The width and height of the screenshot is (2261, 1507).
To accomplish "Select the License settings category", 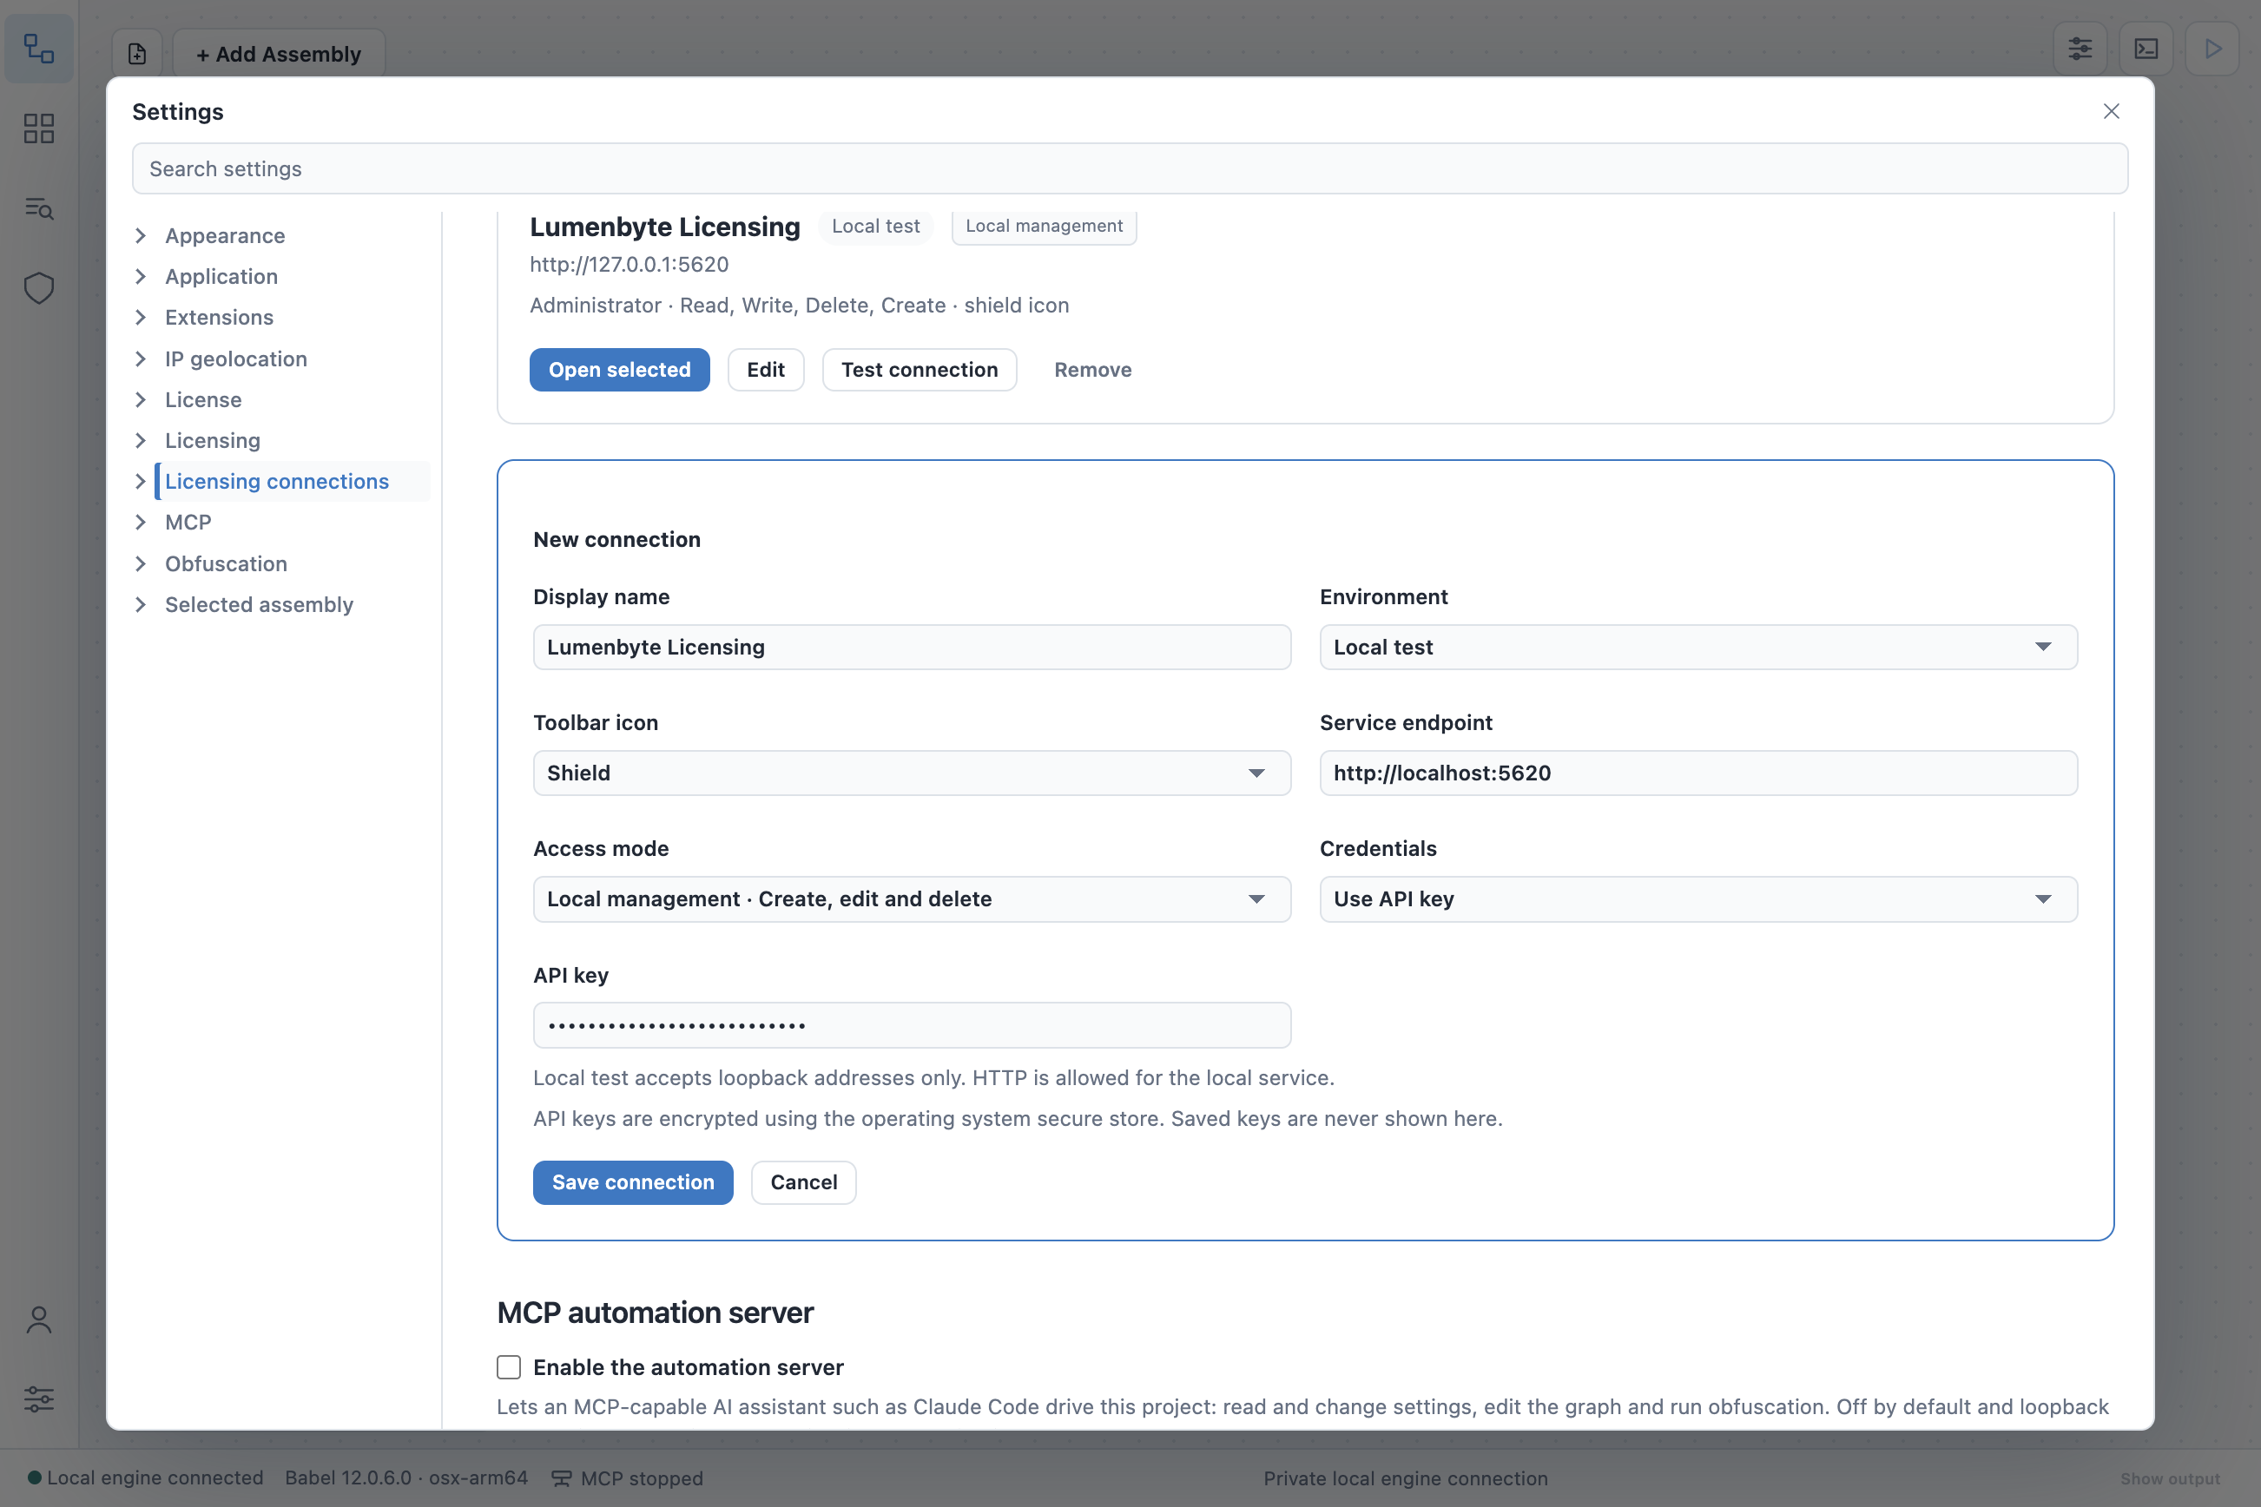I will tap(203, 400).
